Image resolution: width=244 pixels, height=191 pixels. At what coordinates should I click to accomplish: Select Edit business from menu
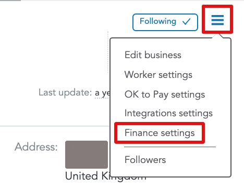pyautogui.click(x=153, y=55)
